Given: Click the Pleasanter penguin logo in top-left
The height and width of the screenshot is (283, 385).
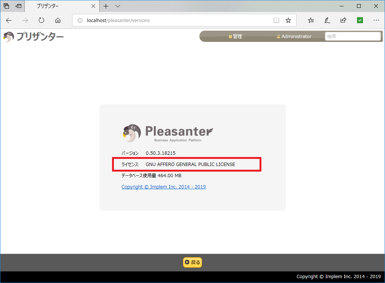Looking at the screenshot, I should [8, 37].
